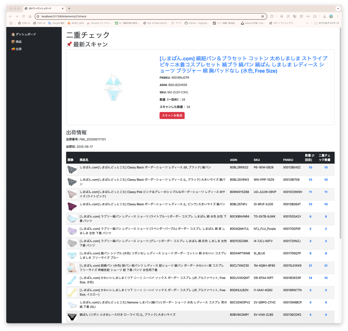Click first-count value 11 in Classy Pink row
The width and height of the screenshot is (348, 331).
pos(310,192)
